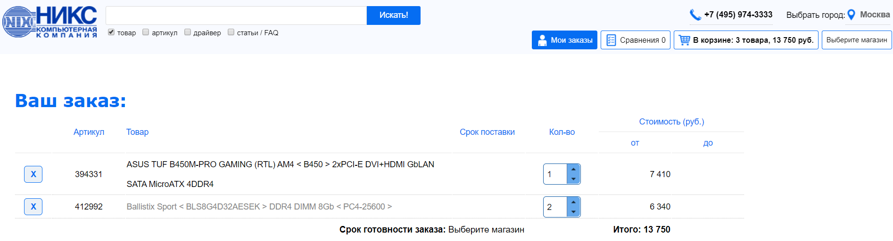Image resolution: width=893 pixels, height=241 pixels.
Task: Click into the search text field
Action: pyautogui.click(x=236, y=16)
